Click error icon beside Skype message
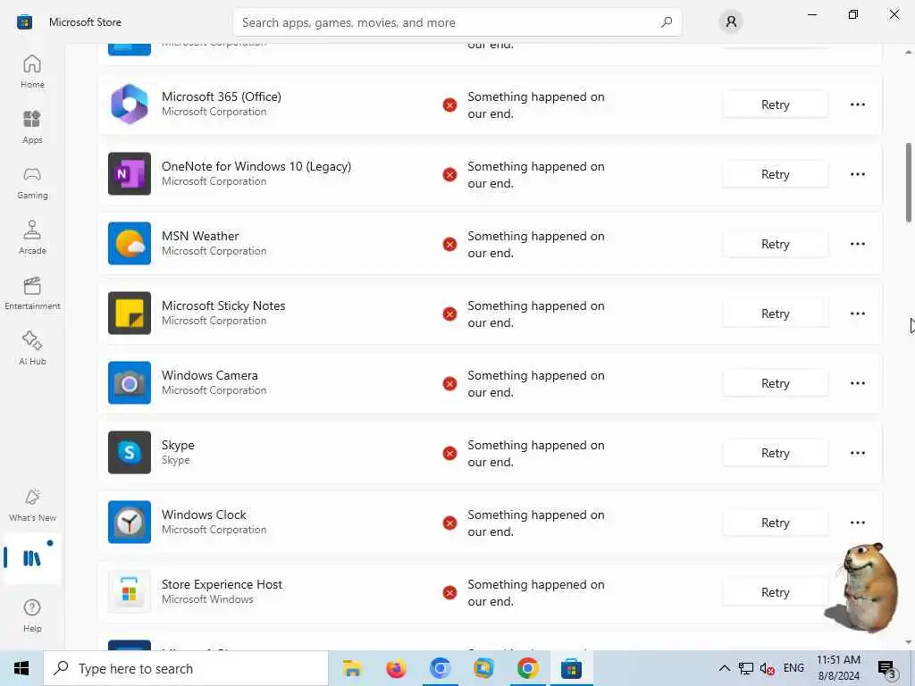915x686 pixels. [449, 453]
